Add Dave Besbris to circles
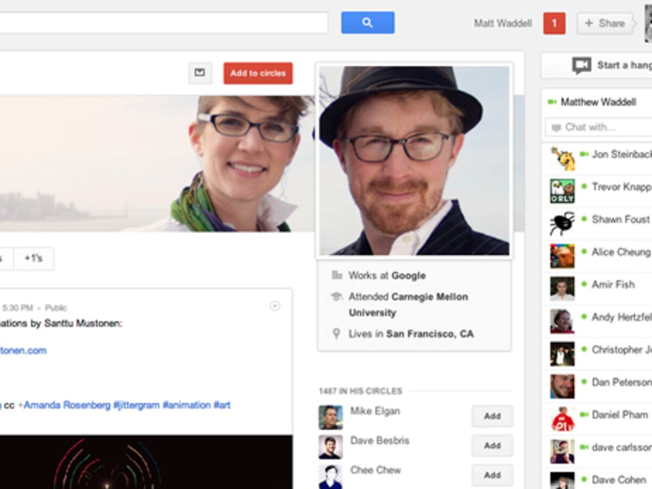The image size is (652, 489). tap(492, 446)
